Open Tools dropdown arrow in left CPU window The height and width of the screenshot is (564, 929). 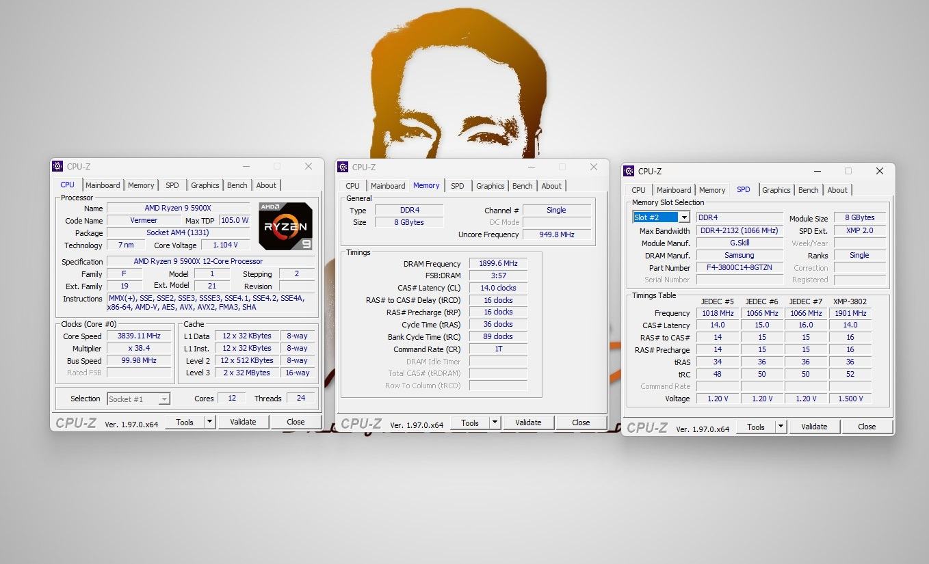pyautogui.click(x=209, y=422)
